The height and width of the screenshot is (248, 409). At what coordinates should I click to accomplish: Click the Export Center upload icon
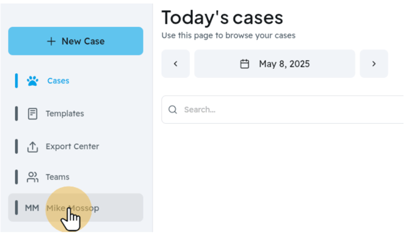(x=32, y=147)
